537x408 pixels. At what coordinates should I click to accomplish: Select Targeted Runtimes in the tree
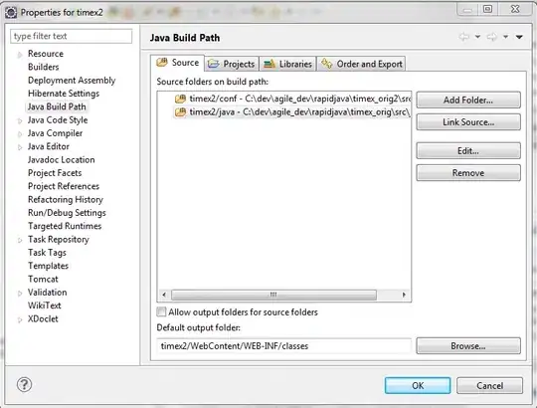point(65,226)
